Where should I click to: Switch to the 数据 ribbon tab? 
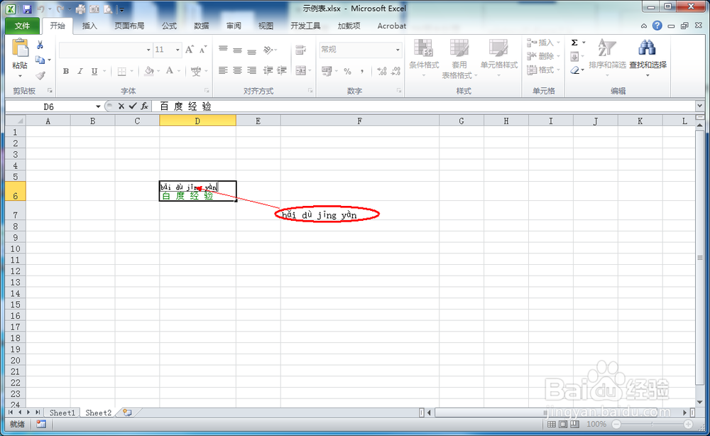pyautogui.click(x=201, y=26)
